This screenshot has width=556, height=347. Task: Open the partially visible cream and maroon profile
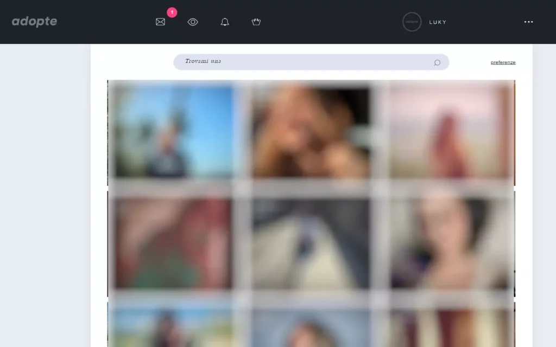click(x=450, y=327)
